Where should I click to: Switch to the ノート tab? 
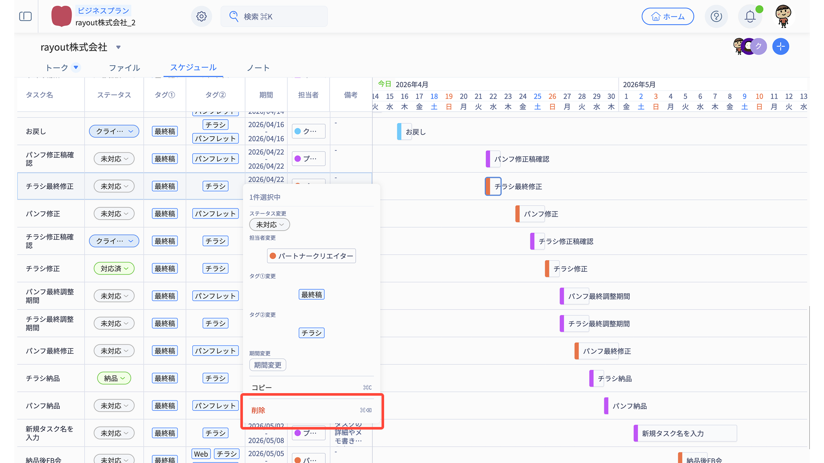click(x=258, y=68)
